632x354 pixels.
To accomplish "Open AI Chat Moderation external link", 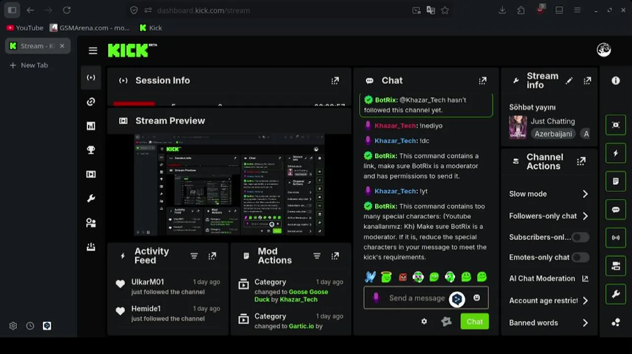I will tap(585, 278).
